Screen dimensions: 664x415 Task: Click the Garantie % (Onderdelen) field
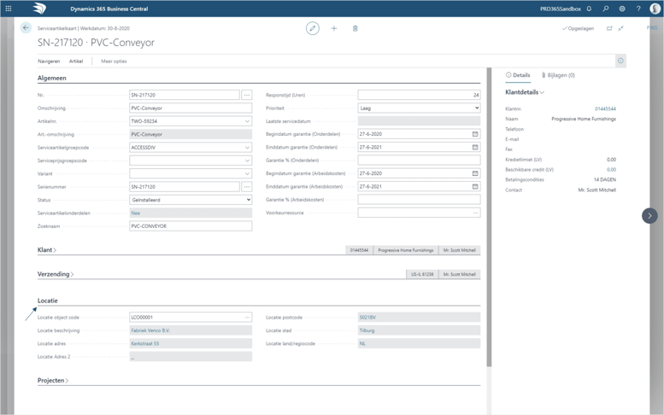click(x=420, y=161)
